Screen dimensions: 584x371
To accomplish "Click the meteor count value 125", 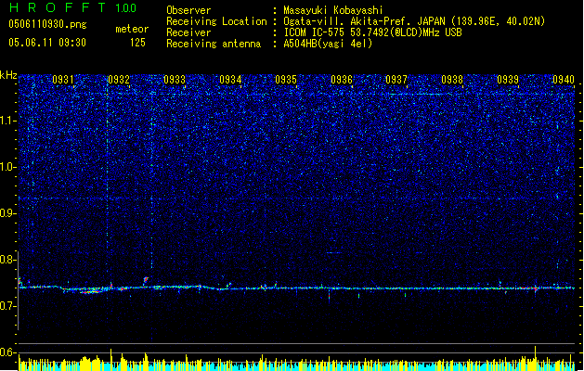I will point(137,43).
